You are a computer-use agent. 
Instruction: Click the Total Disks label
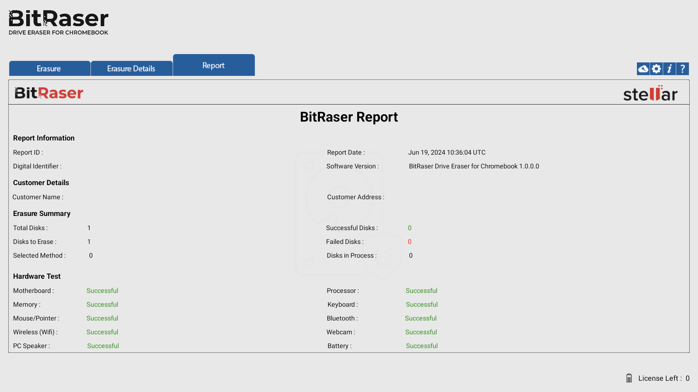pyautogui.click(x=30, y=228)
